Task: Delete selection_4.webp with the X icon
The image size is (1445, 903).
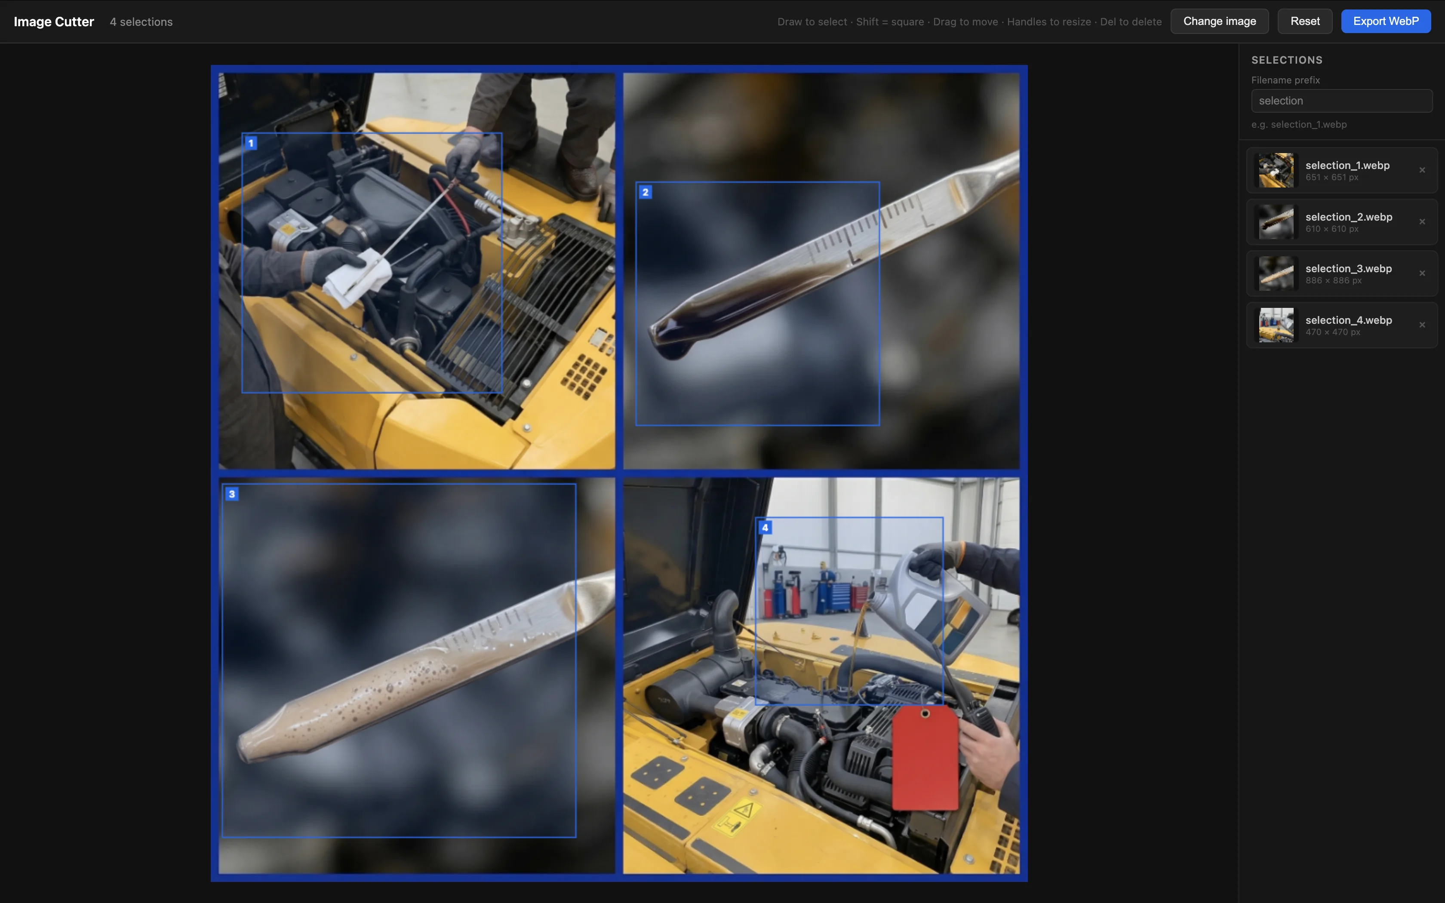Action: pyautogui.click(x=1422, y=325)
